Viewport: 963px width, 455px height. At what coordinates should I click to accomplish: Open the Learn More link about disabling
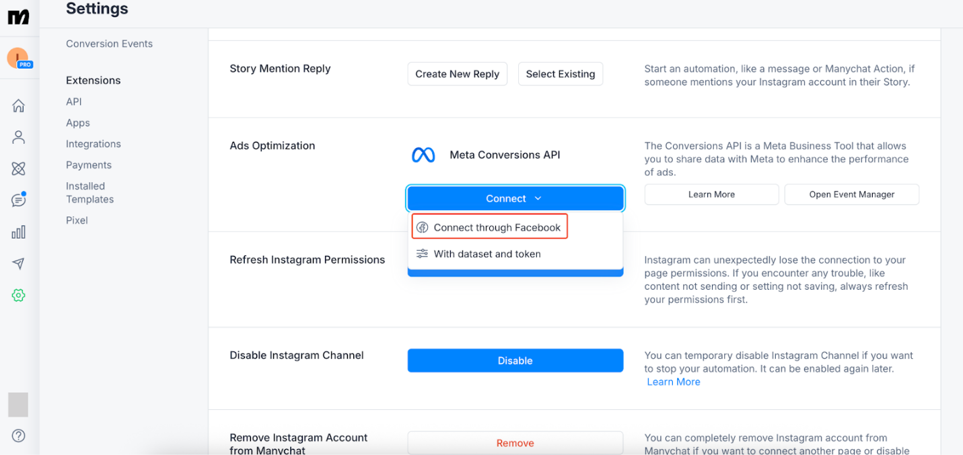pyautogui.click(x=673, y=381)
